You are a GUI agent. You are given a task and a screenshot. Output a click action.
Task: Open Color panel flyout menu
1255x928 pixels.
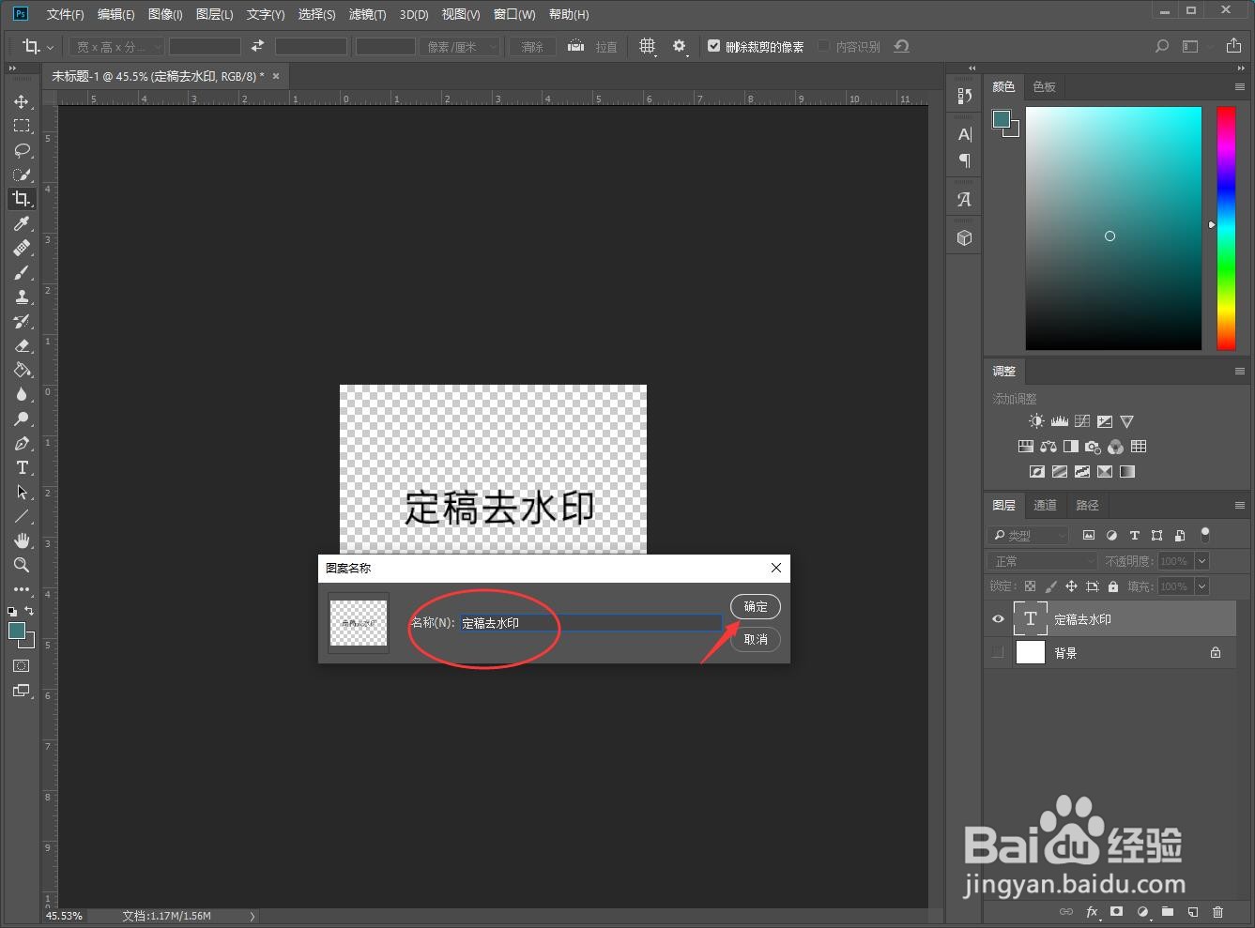(x=1240, y=86)
